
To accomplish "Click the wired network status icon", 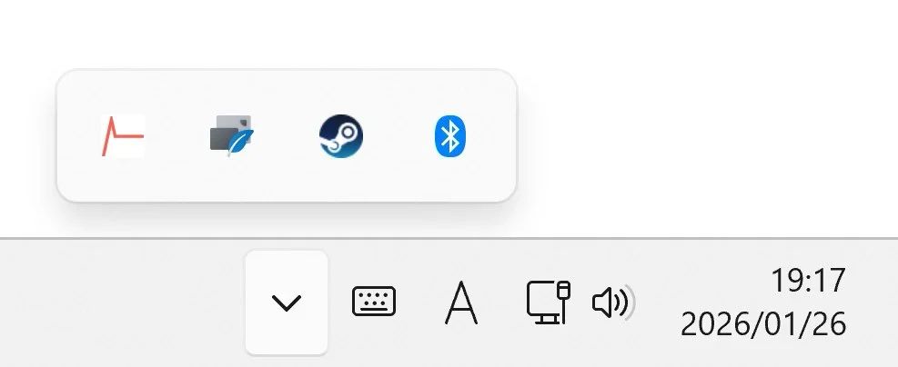I will [x=549, y=303].
